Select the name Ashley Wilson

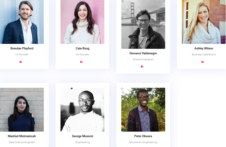[204, 48]
